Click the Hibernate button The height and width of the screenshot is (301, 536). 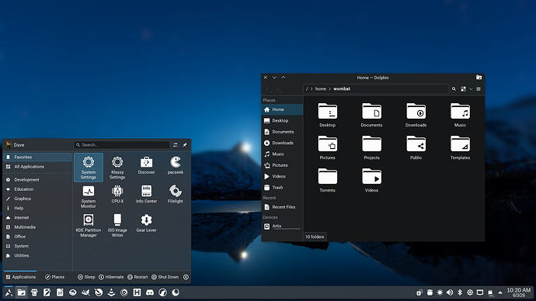pos(111,277)
